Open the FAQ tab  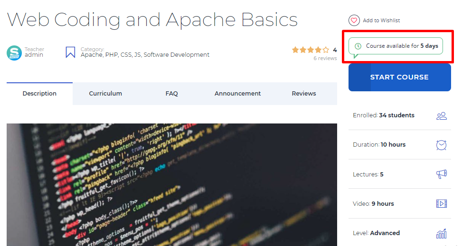[x=171, y=93]
